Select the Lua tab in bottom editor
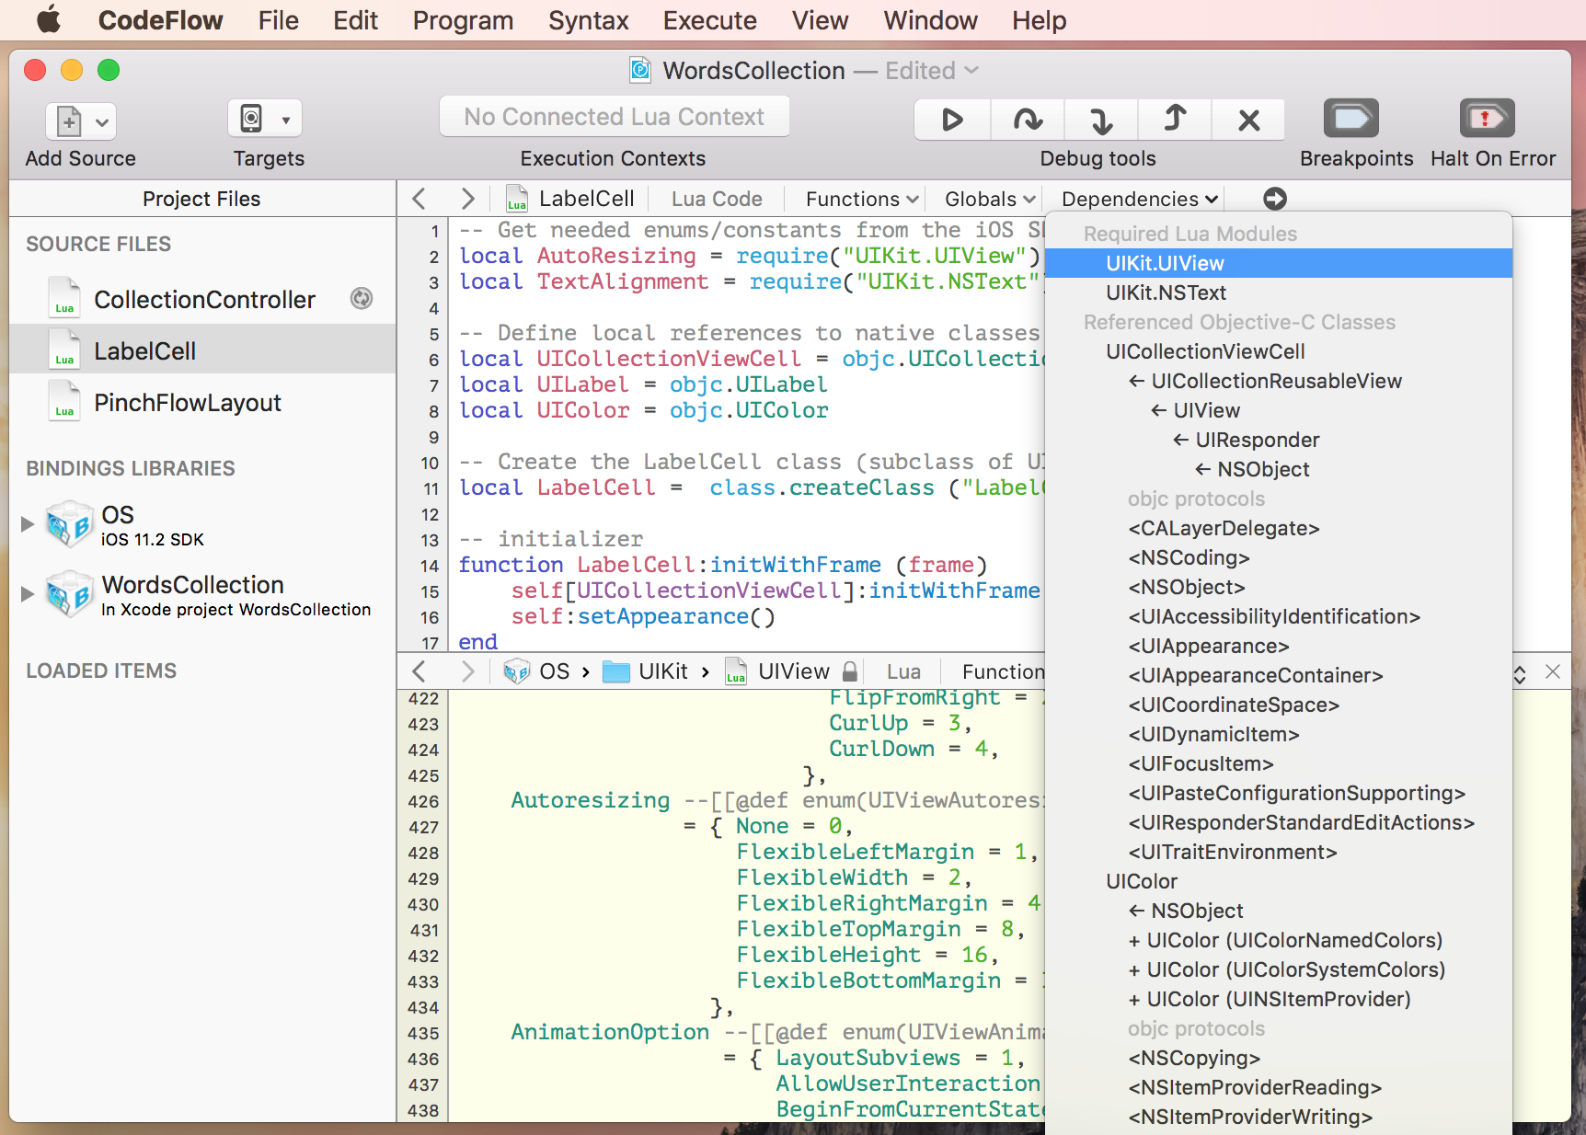This screenshot has height=1135, width=1586. (x=903, y=671)
